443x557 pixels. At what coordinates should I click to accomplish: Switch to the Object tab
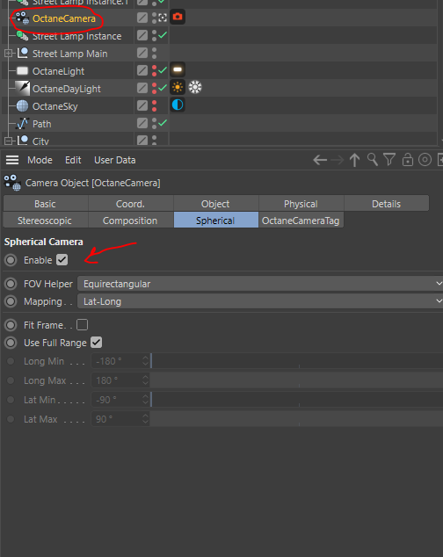(x=216, y=204)
